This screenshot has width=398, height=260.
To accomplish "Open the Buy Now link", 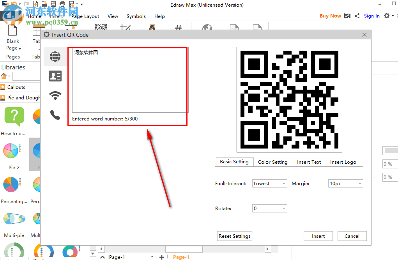I will [x=330, y=16].
